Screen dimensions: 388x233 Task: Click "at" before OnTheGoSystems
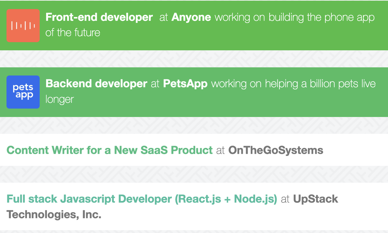(220, 150)
